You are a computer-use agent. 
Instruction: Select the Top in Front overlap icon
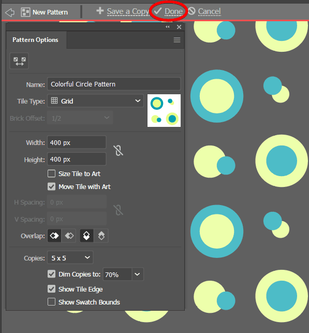[x=86, y=236]
